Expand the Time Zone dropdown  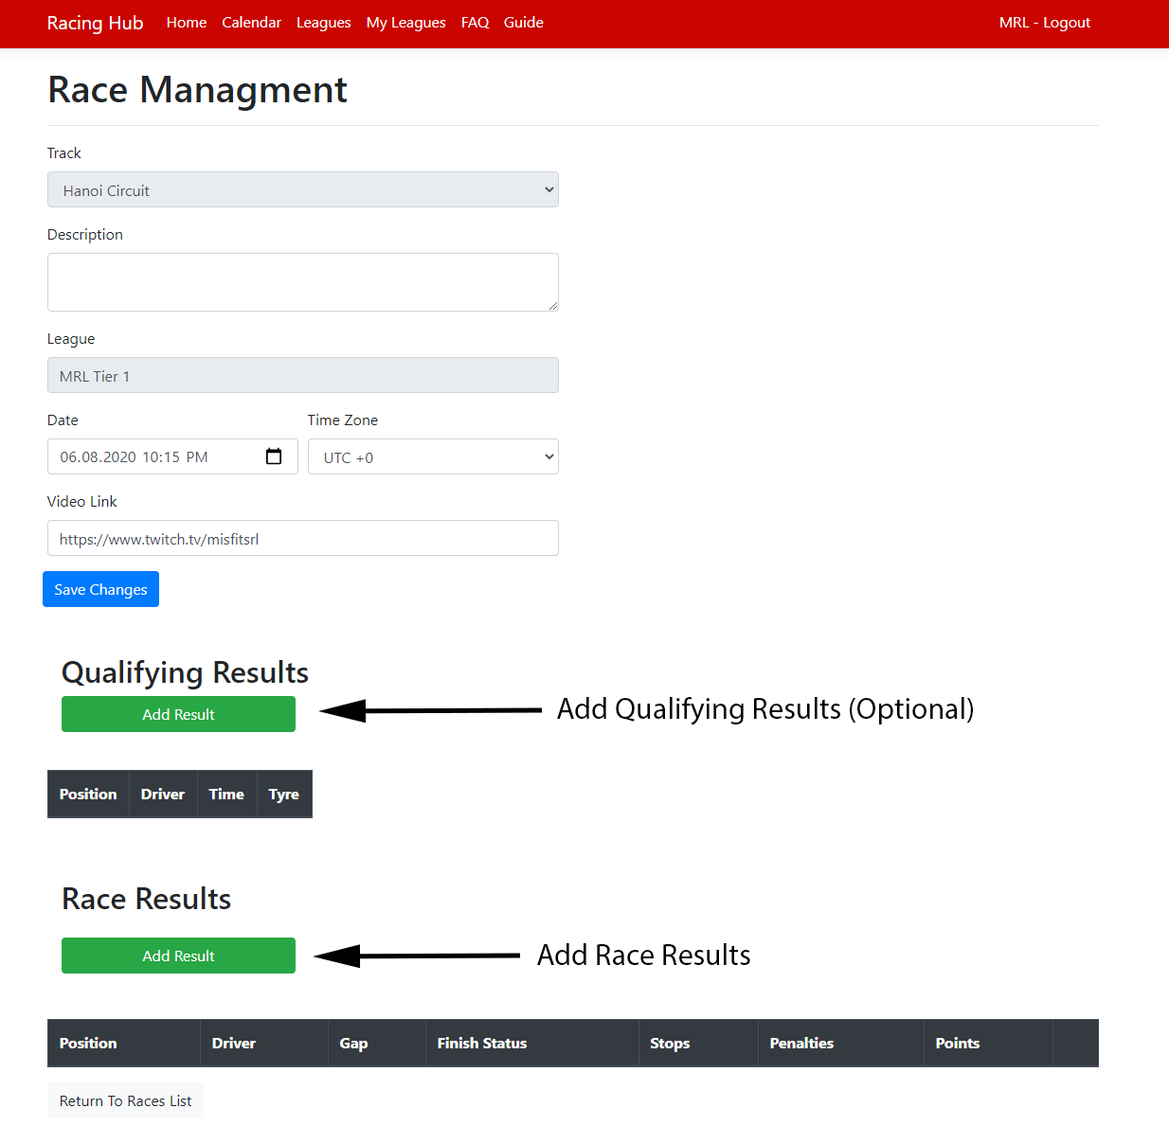[x=433, y=456]
